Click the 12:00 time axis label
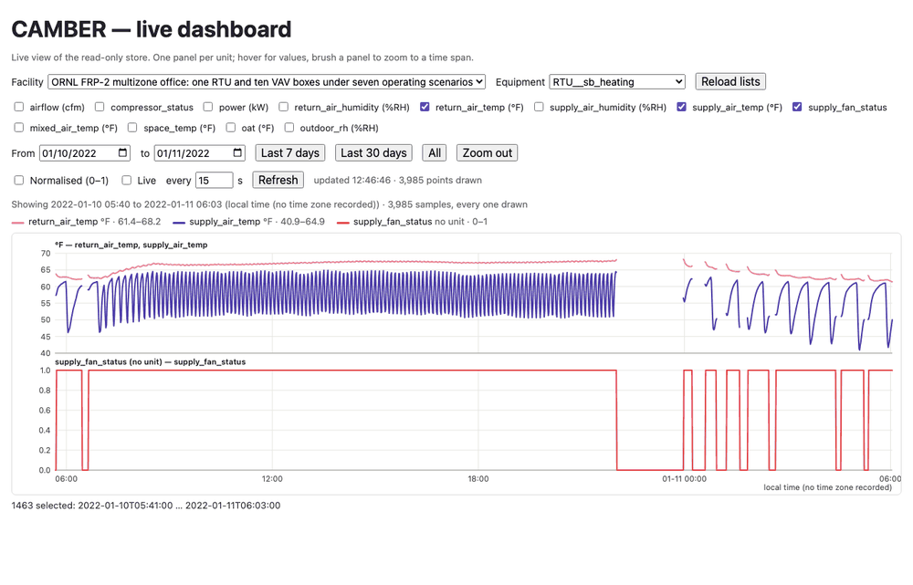The image size is (913, 585). coord(272,479)
